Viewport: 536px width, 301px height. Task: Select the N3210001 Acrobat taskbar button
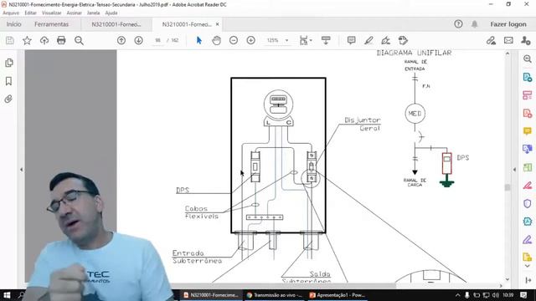[x=210, y=295]
